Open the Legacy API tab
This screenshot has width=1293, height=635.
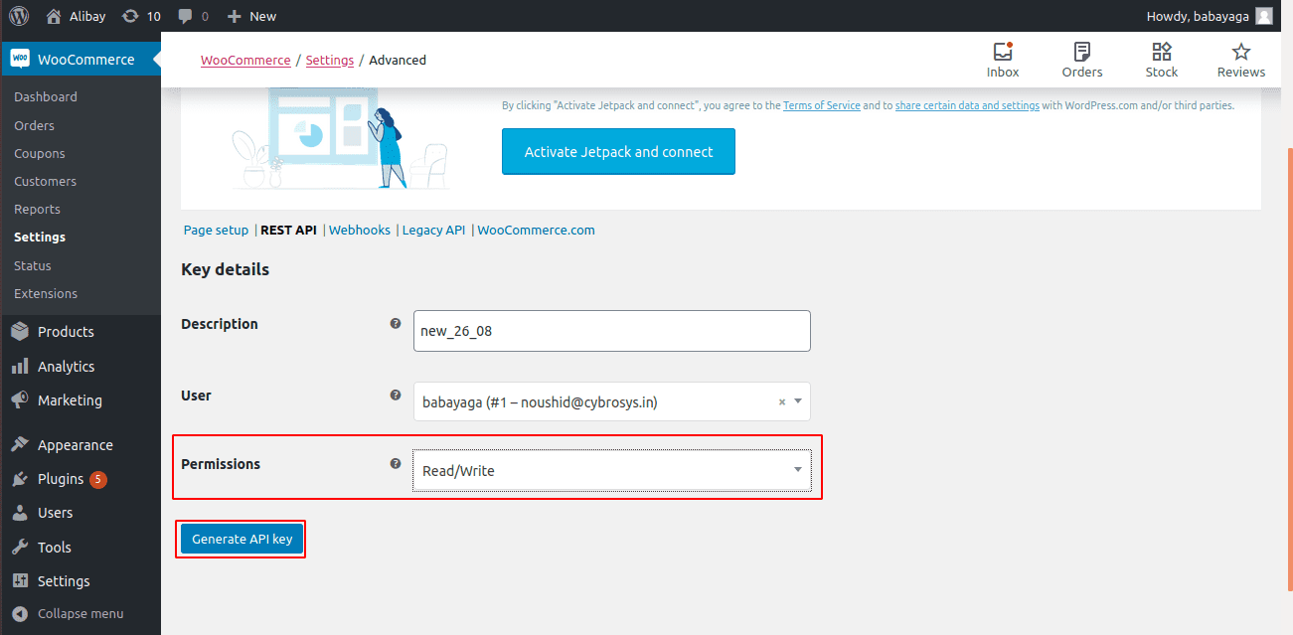pos(433,230)
